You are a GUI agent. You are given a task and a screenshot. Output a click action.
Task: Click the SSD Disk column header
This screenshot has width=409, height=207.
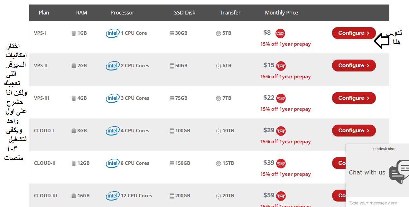[x=185, y=13]
